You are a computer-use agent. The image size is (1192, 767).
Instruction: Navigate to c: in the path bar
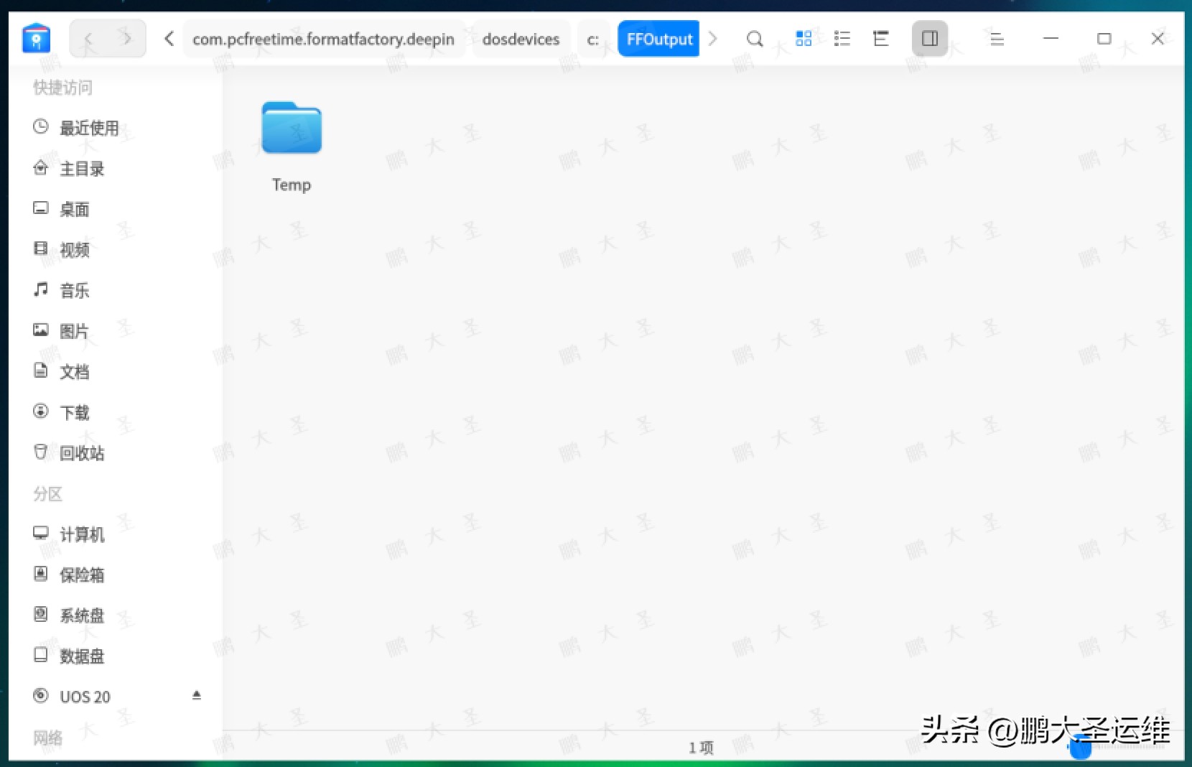(x=593, y=39)
